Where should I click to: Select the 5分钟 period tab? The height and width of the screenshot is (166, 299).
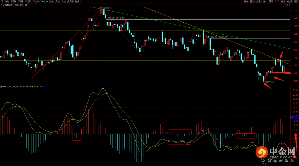coord(20,1)
